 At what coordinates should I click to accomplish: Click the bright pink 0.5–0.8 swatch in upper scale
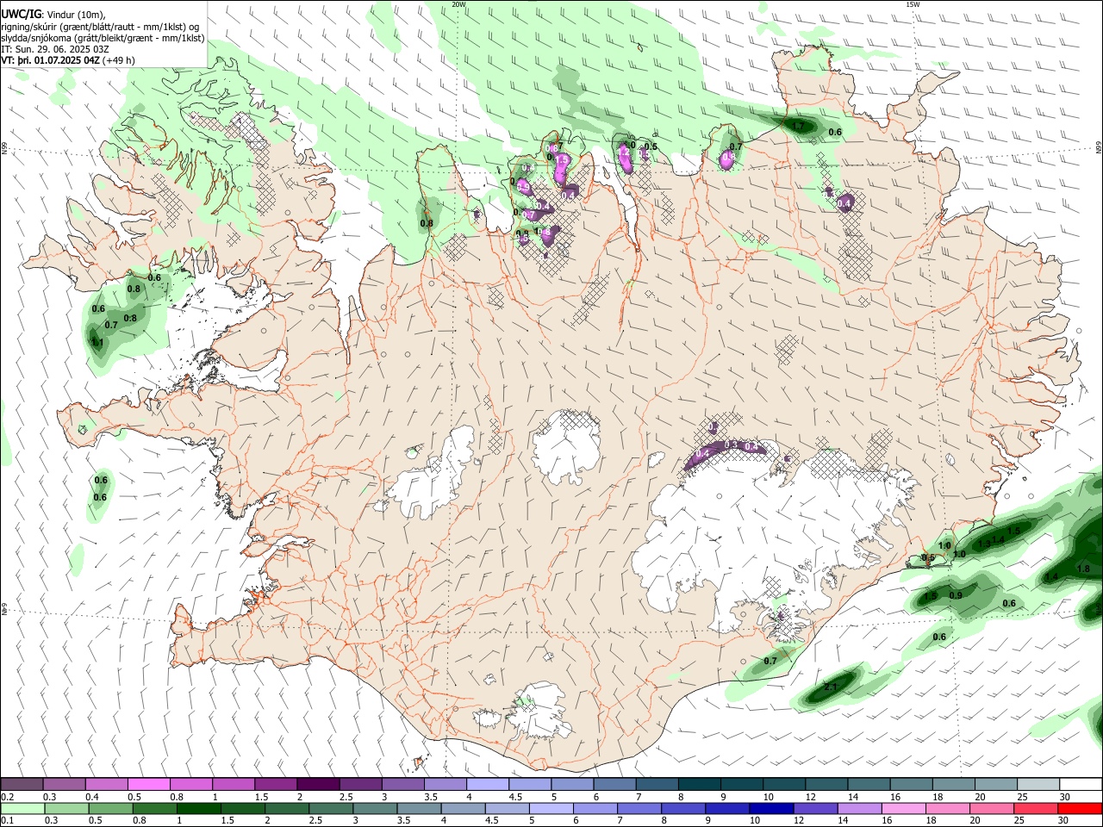coord(148,784)
